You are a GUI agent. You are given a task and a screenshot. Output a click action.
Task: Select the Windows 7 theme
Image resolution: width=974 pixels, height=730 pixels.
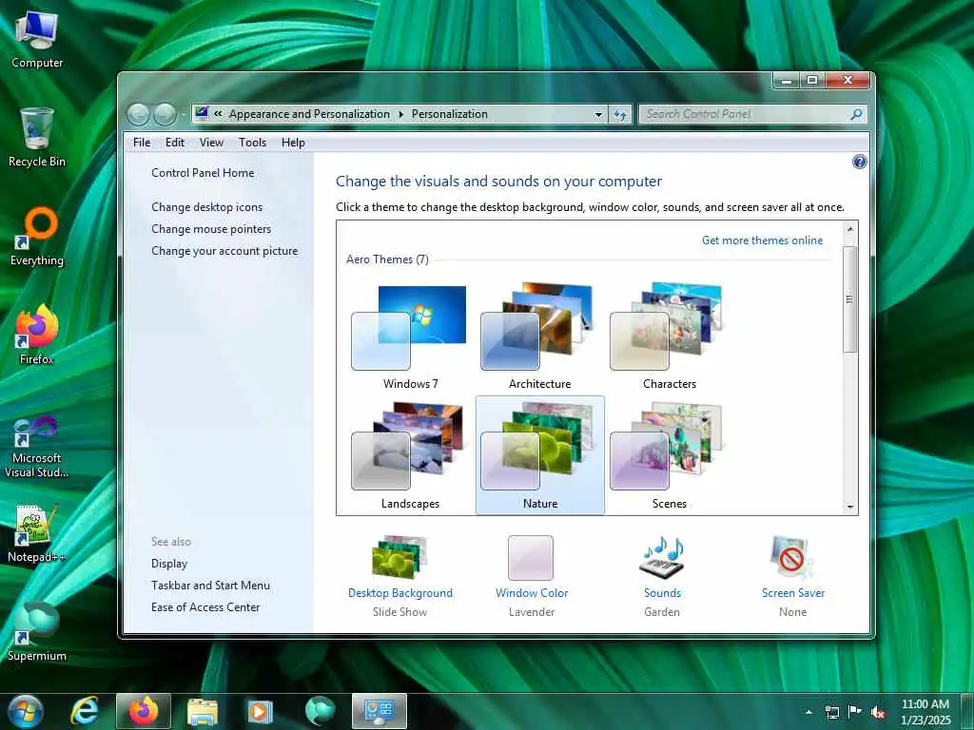tap(410, 336)
